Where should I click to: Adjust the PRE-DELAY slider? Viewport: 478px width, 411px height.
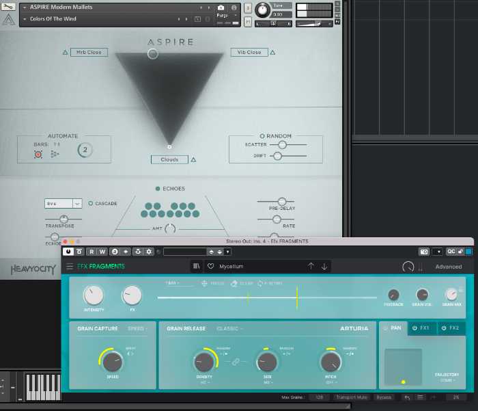(282, 202)
